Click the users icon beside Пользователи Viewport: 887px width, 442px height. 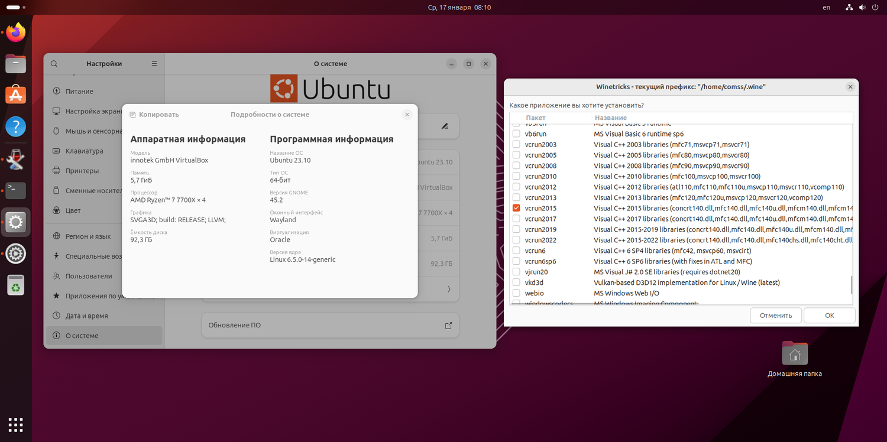click(57, 276)
